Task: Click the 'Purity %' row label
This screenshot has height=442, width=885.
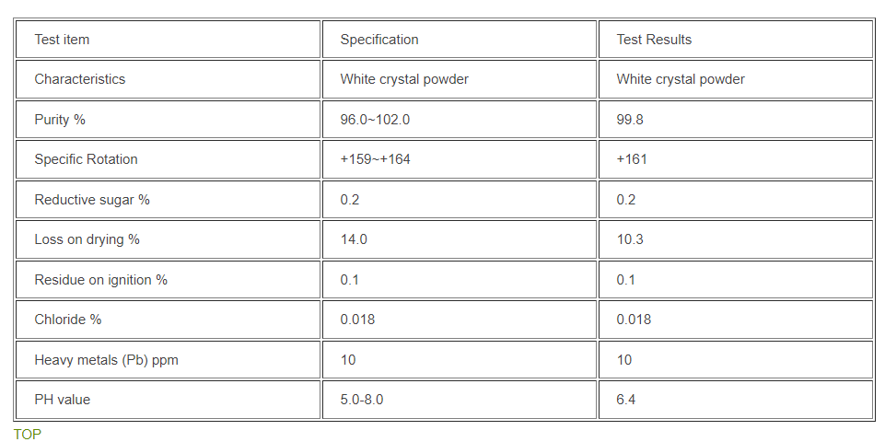Action: click(60, 120)
